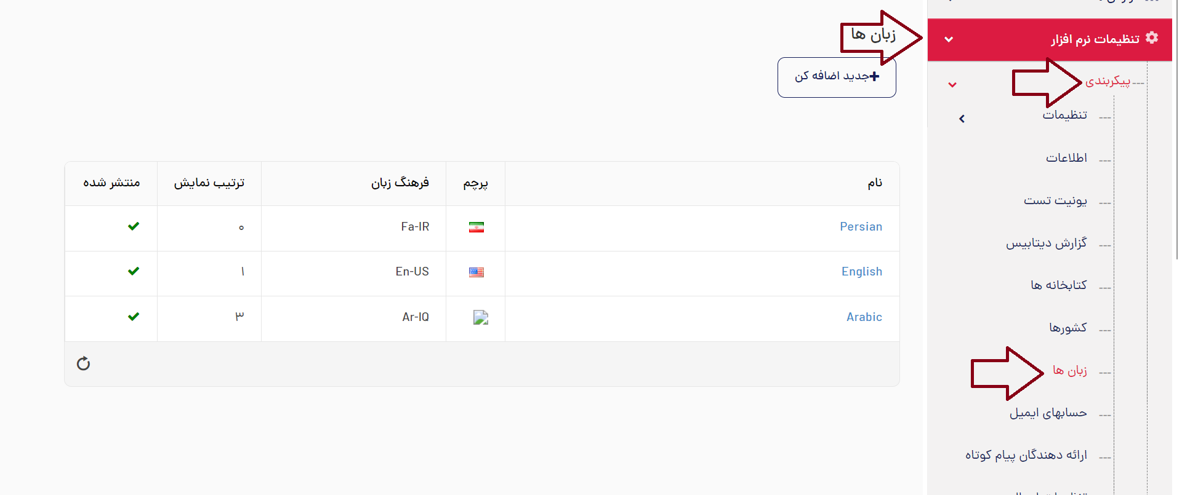
Task: Click the US flag icon in the English row
Action: point(476,272)
